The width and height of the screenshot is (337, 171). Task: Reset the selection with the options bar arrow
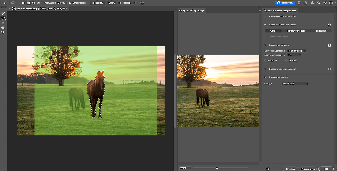(x=142, y=3)
